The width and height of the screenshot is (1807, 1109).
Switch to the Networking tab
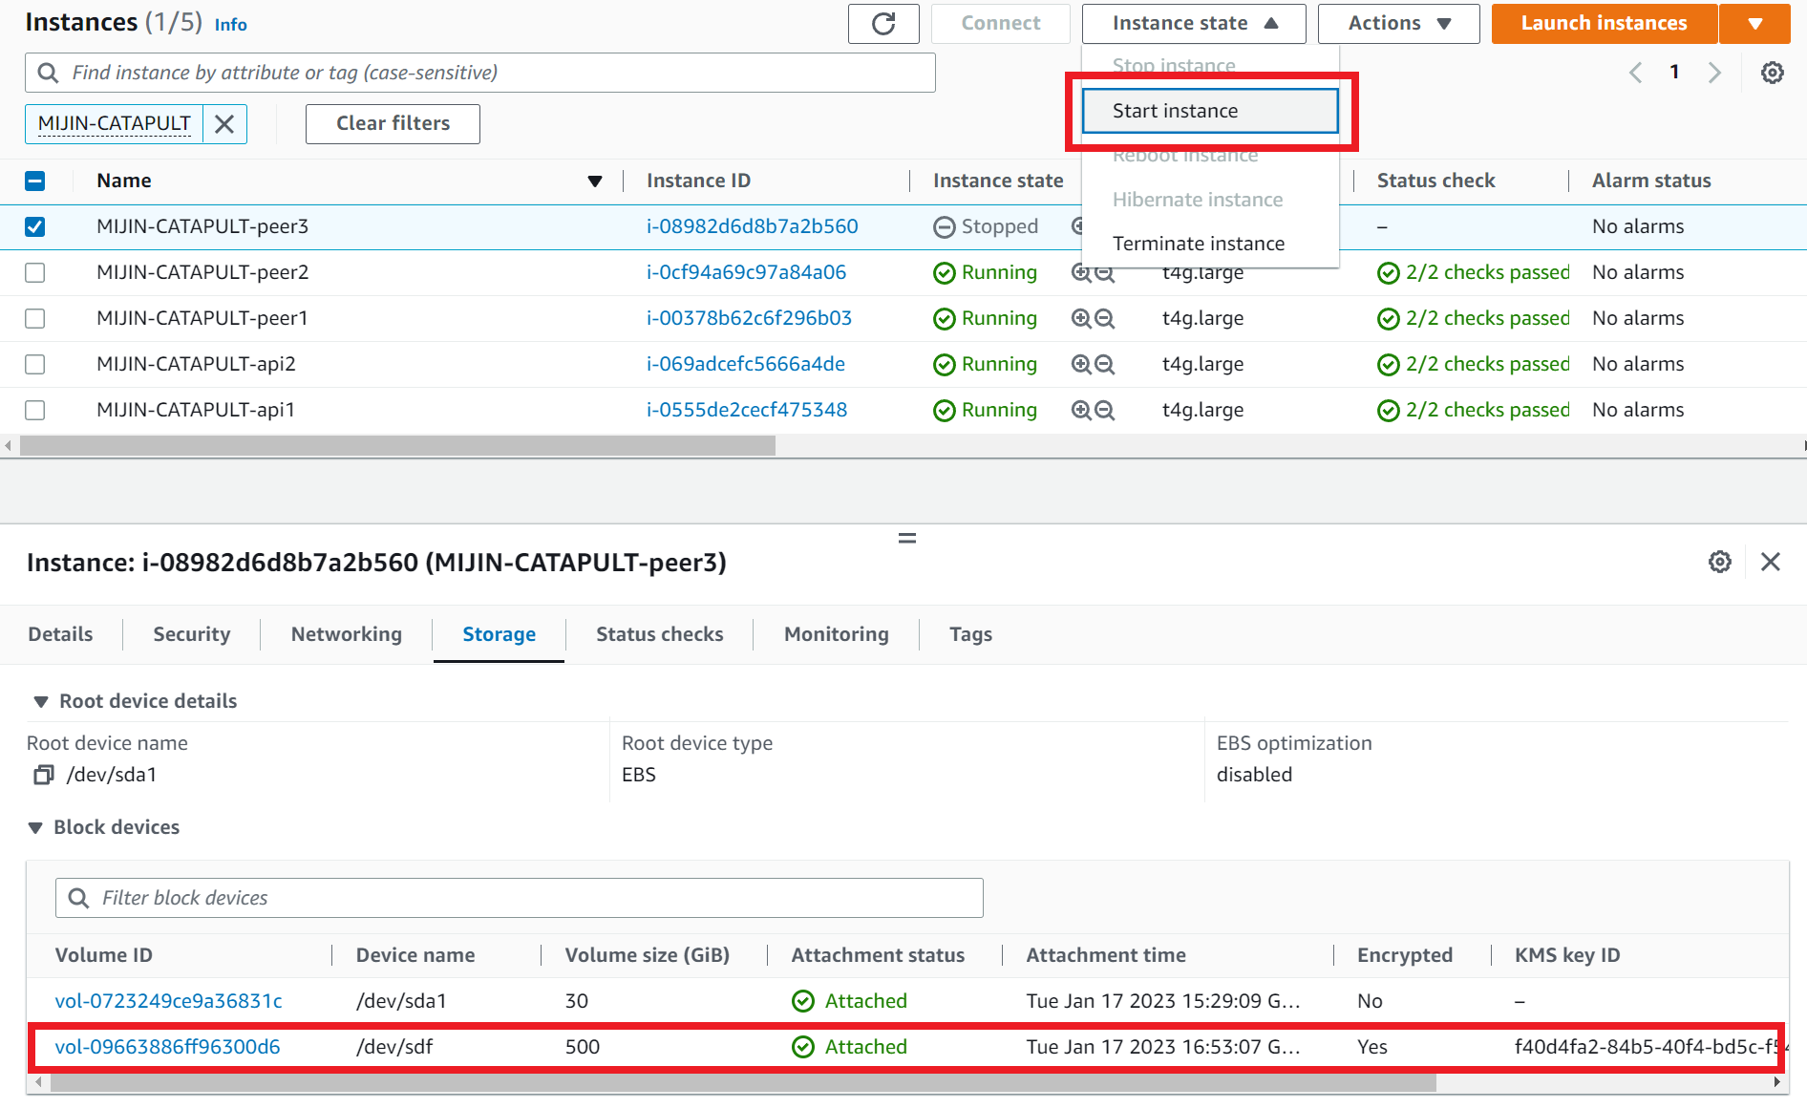click(x=347, y=634)
